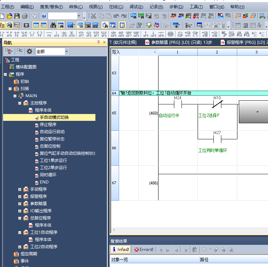Click the Cut scissors icon
The height and width of the screenshot is (267, 268).
point(93,16)
